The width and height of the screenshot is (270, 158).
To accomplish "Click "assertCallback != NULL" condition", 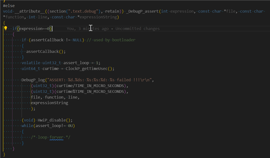I will [x=56, y=40].
